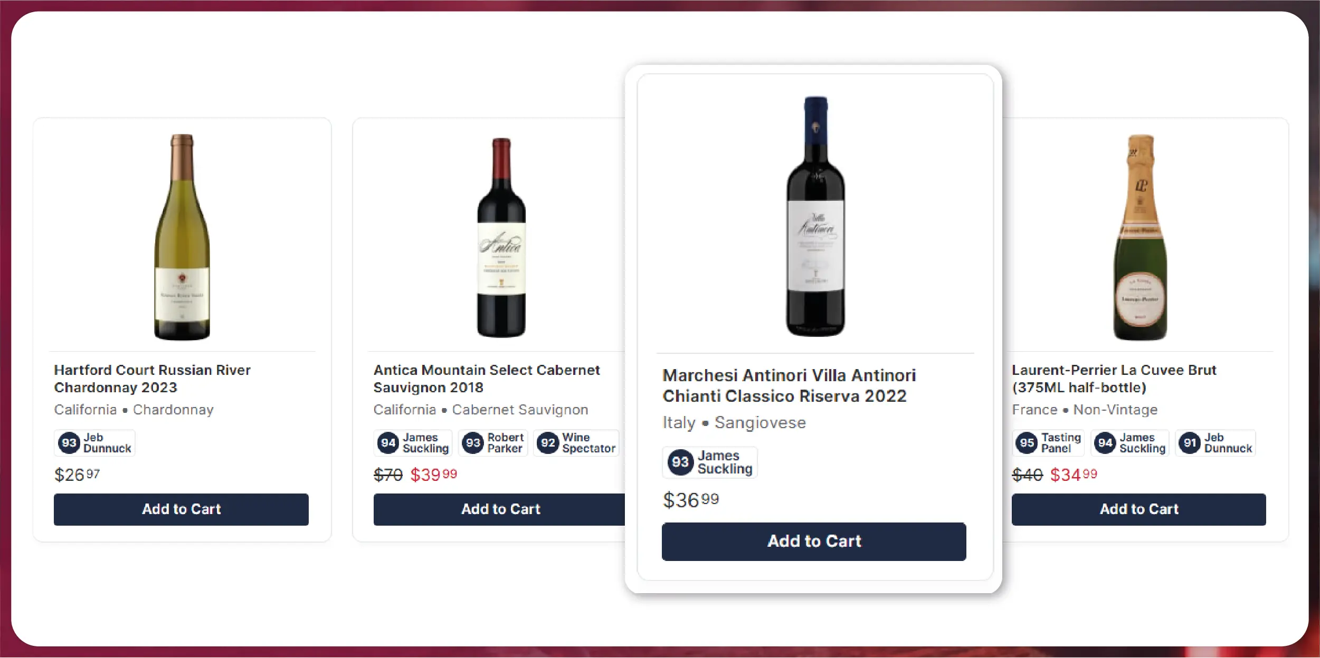Add Laurent-Perrier La Cuvee Brut to cart
Image resolution: width=1320 pixels, height=658 pixels.
[1138, 509]
